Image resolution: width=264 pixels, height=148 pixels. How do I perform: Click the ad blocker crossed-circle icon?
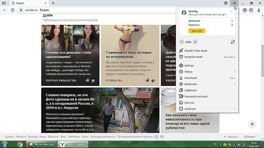(245, 10)
